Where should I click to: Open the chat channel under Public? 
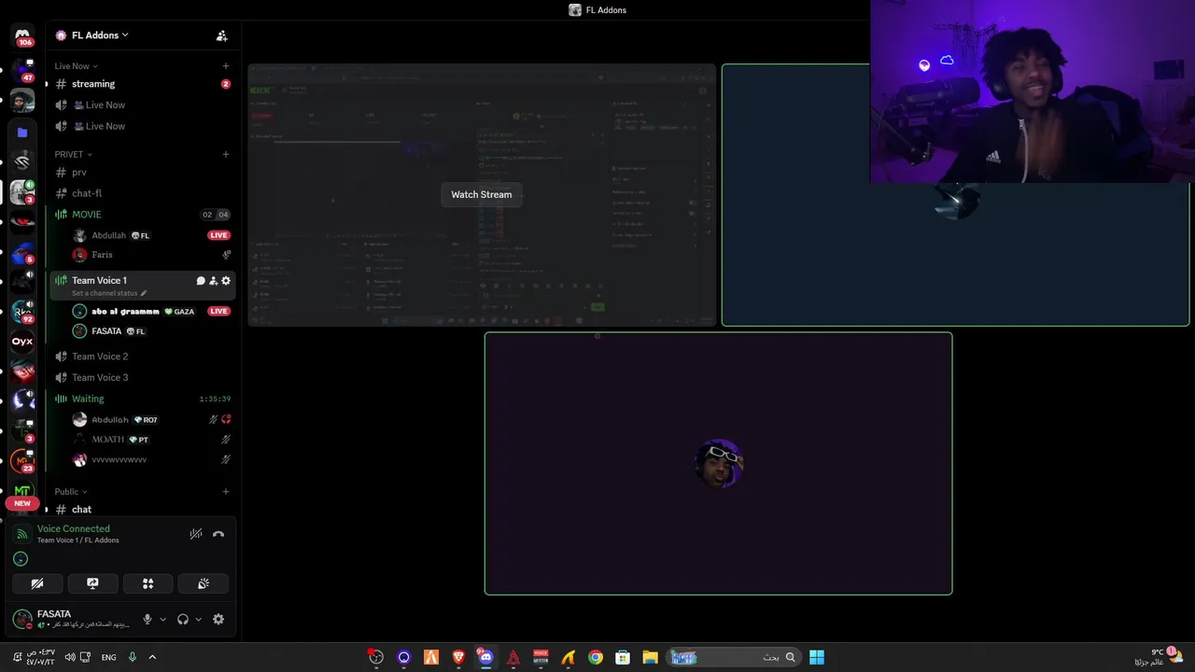[x=142, y=510]
